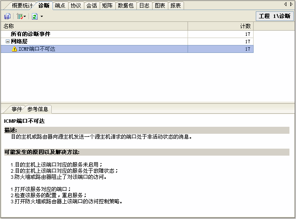Image resolution: width=296 pixels, height=219 pixels.
Task: Sort by the 名称 column header
Action: coord(94,26)
